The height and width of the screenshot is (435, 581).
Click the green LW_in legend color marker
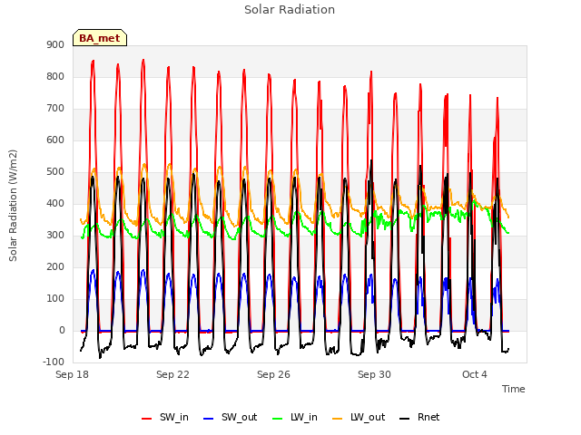[278, 419]
